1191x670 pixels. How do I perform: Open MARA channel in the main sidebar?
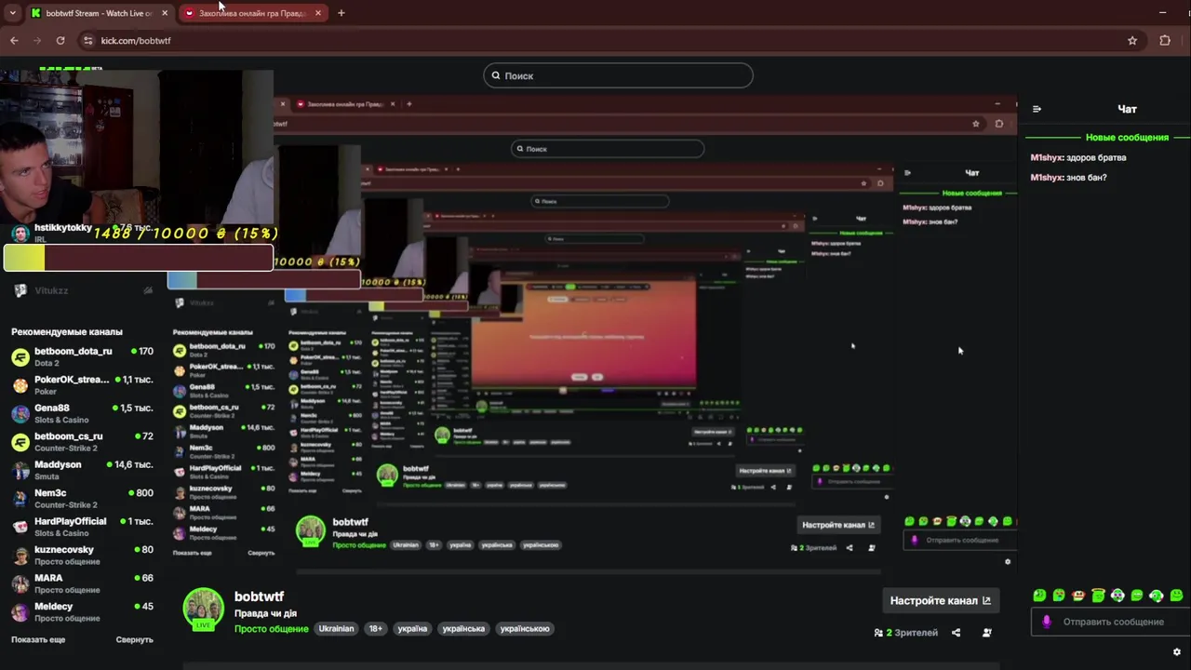(x=82, y=583)
